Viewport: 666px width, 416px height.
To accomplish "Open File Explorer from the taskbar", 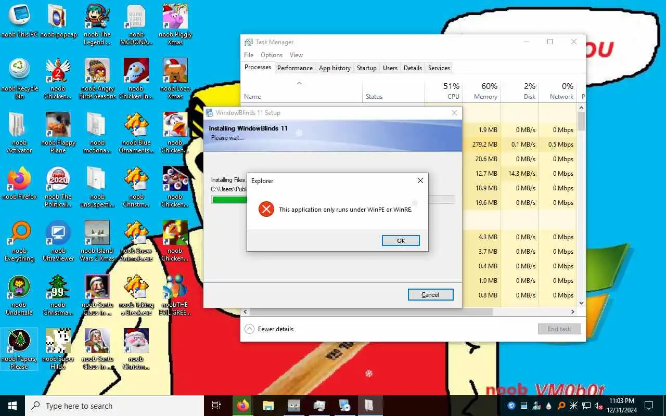I will click(x=268, y=406).
